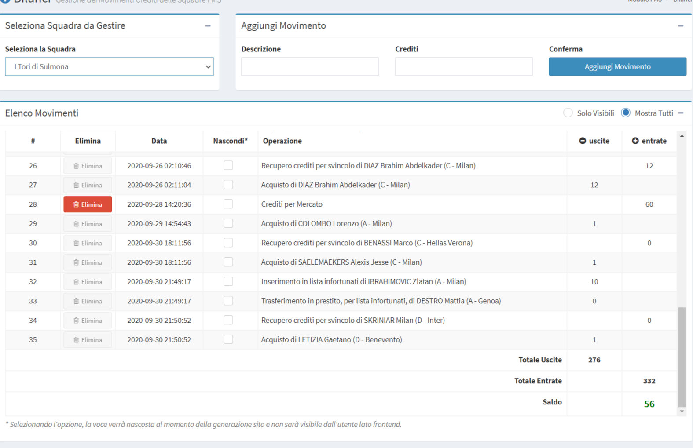The width and height of the screenshot is (693, 448).
Task: Check the Nascondi checkbox for SAELEMAEKERS row
Action: (228, 262)
